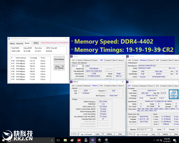Select the Caches tab in the Memory window
Viewport: 179px width, 143px height.
(80, 86)
